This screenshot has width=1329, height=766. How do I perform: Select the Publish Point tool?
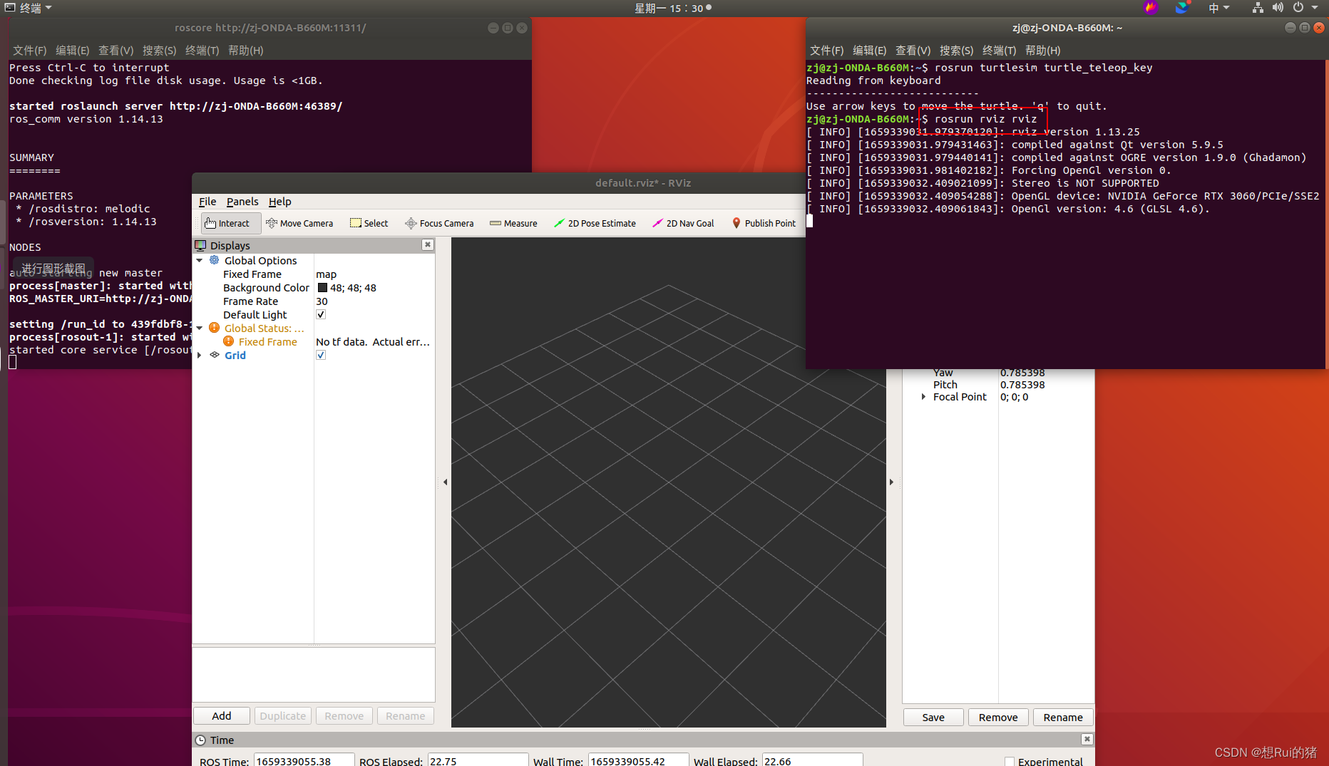pyautogui.click(x=764, y=223)
